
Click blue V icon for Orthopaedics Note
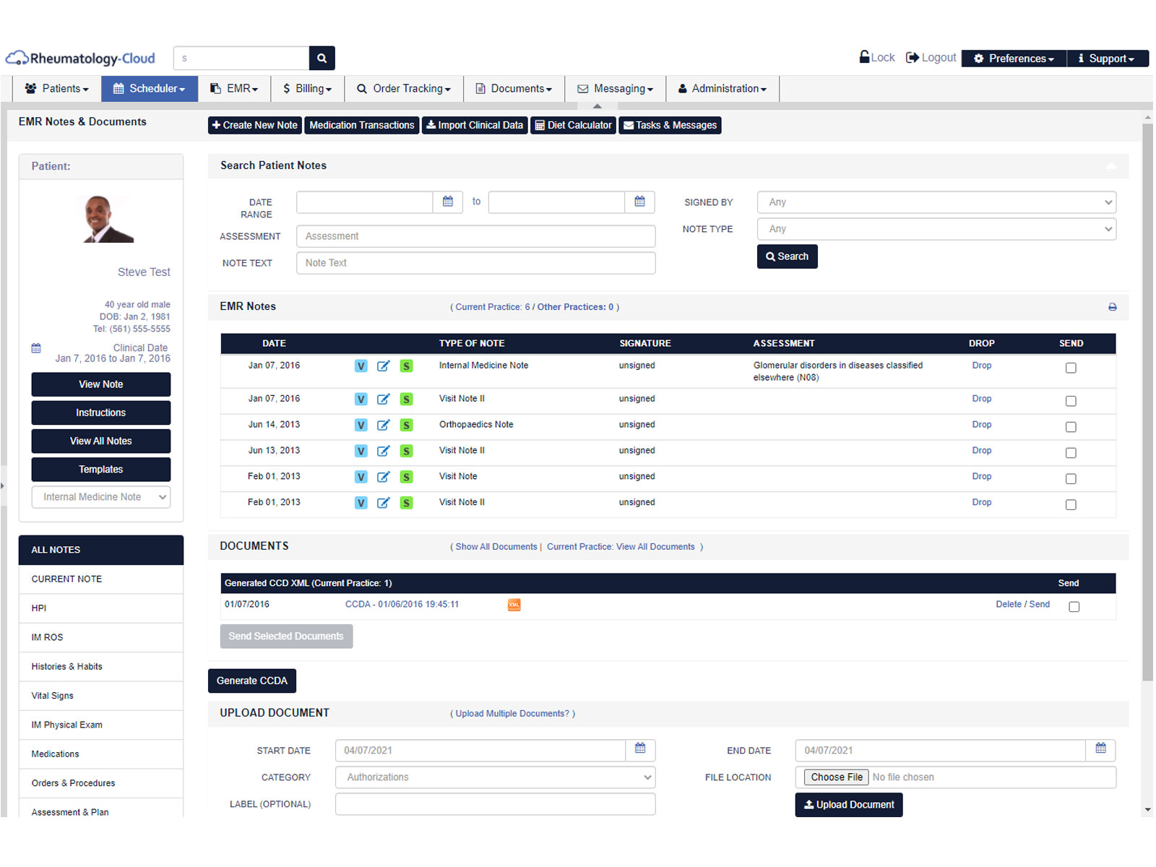361,425
